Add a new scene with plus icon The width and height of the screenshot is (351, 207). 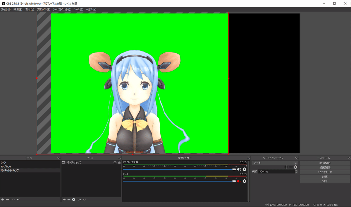pyautogui.click(x=3, y=199)
